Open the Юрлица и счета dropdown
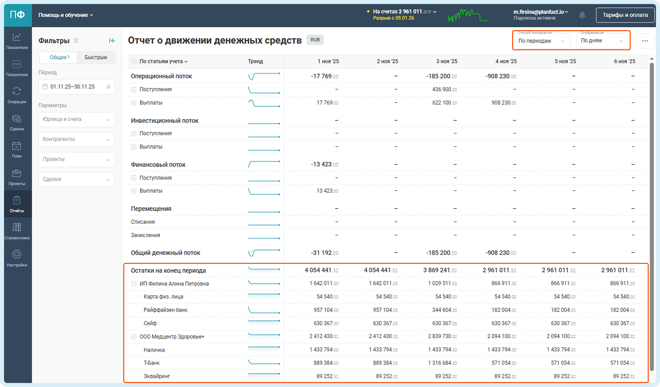The height and width of the screenshot is (387, 660). coord(76,120)
